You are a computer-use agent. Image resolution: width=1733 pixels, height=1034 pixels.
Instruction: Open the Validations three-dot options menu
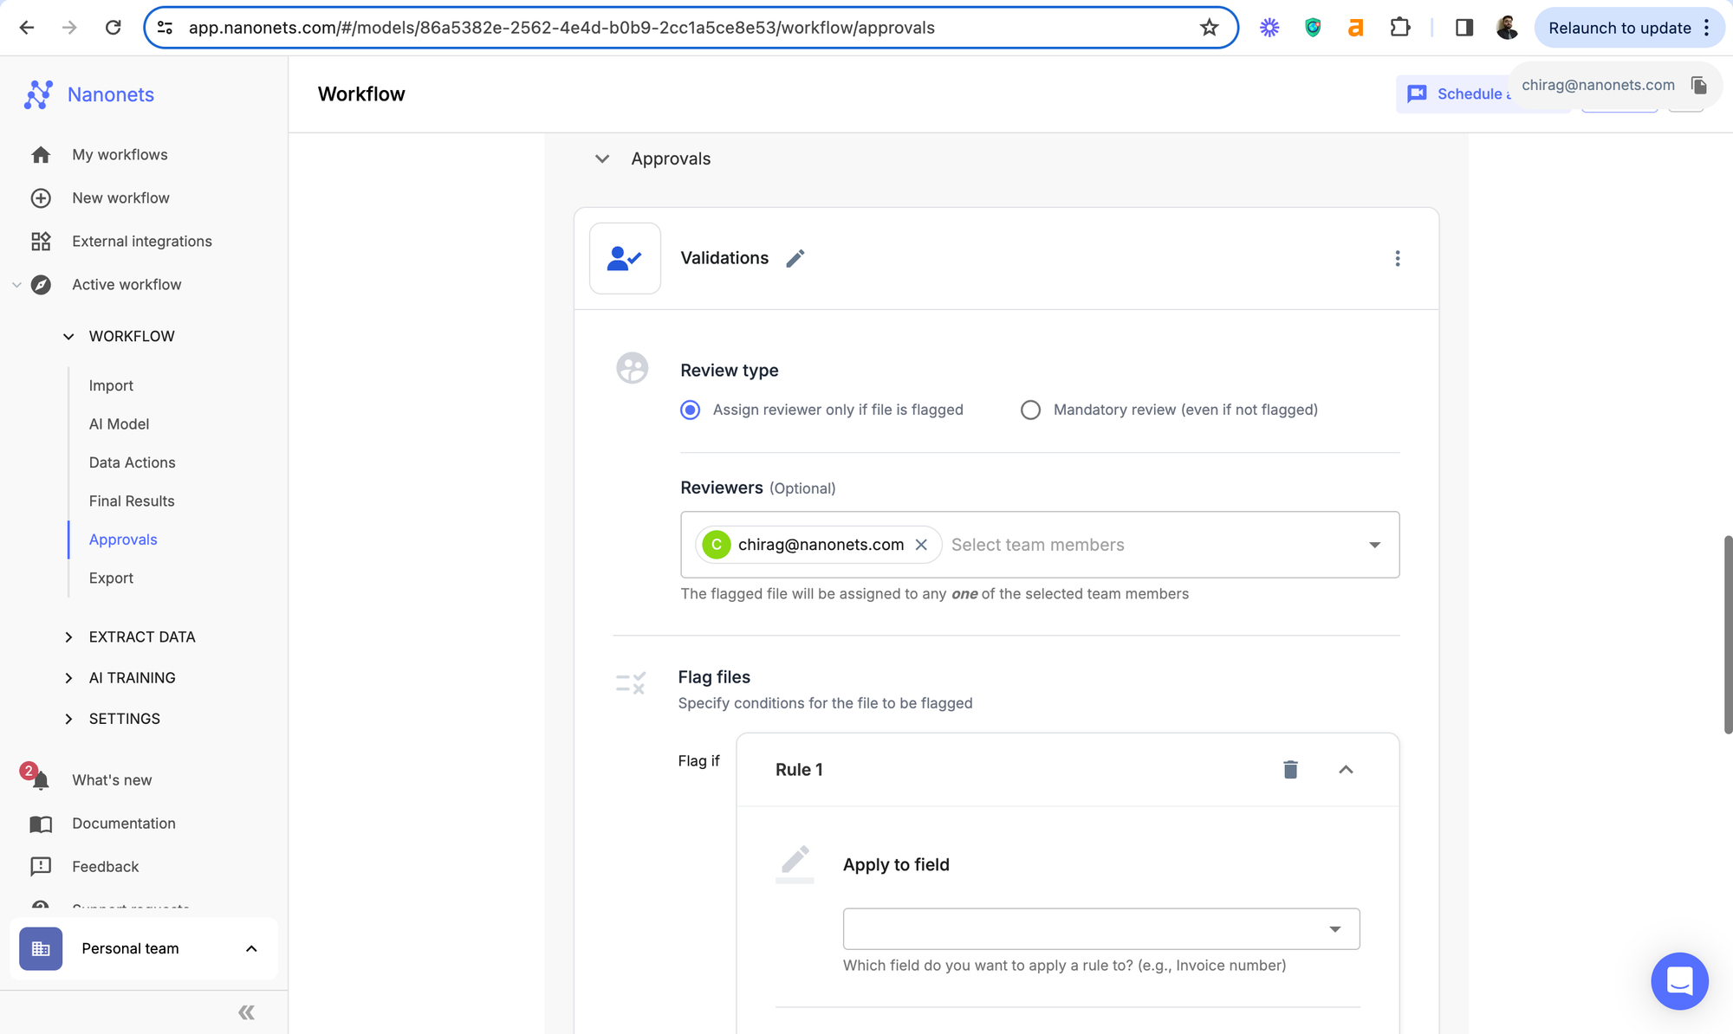1397,258
